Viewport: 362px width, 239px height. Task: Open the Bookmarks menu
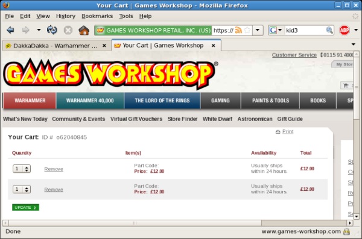point(97,16)
